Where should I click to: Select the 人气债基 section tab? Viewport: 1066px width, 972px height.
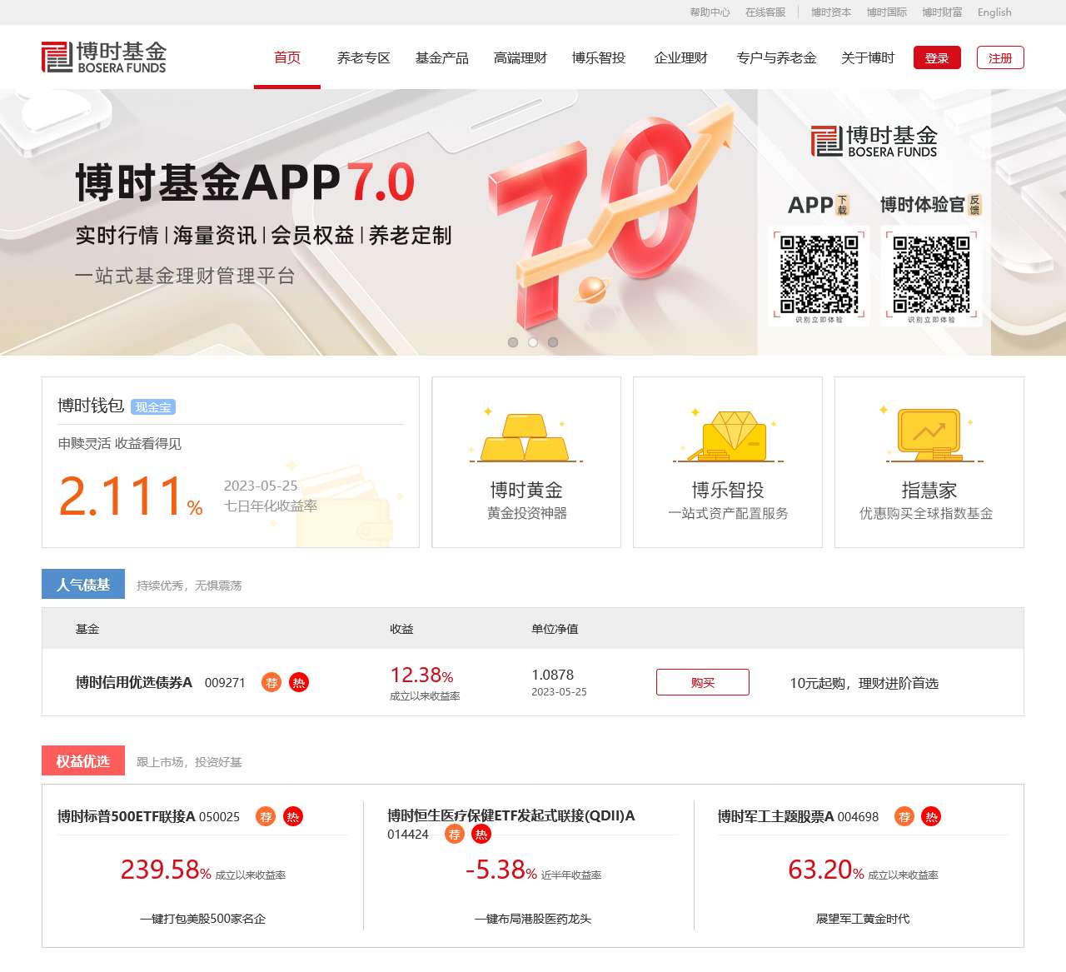coord(83,584)
